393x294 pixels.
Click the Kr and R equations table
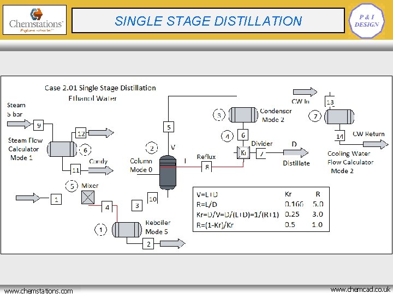261,209
